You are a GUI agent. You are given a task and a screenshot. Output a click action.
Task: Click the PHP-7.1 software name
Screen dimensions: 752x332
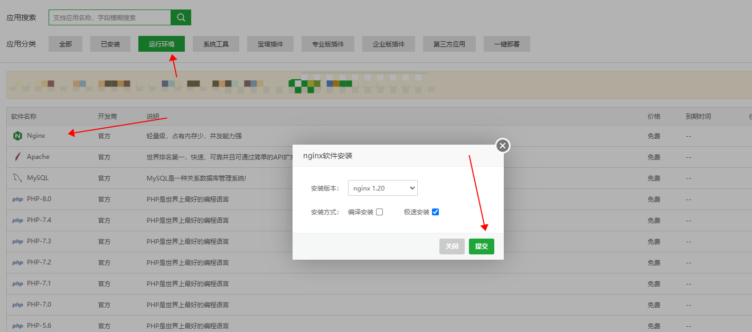39,283
